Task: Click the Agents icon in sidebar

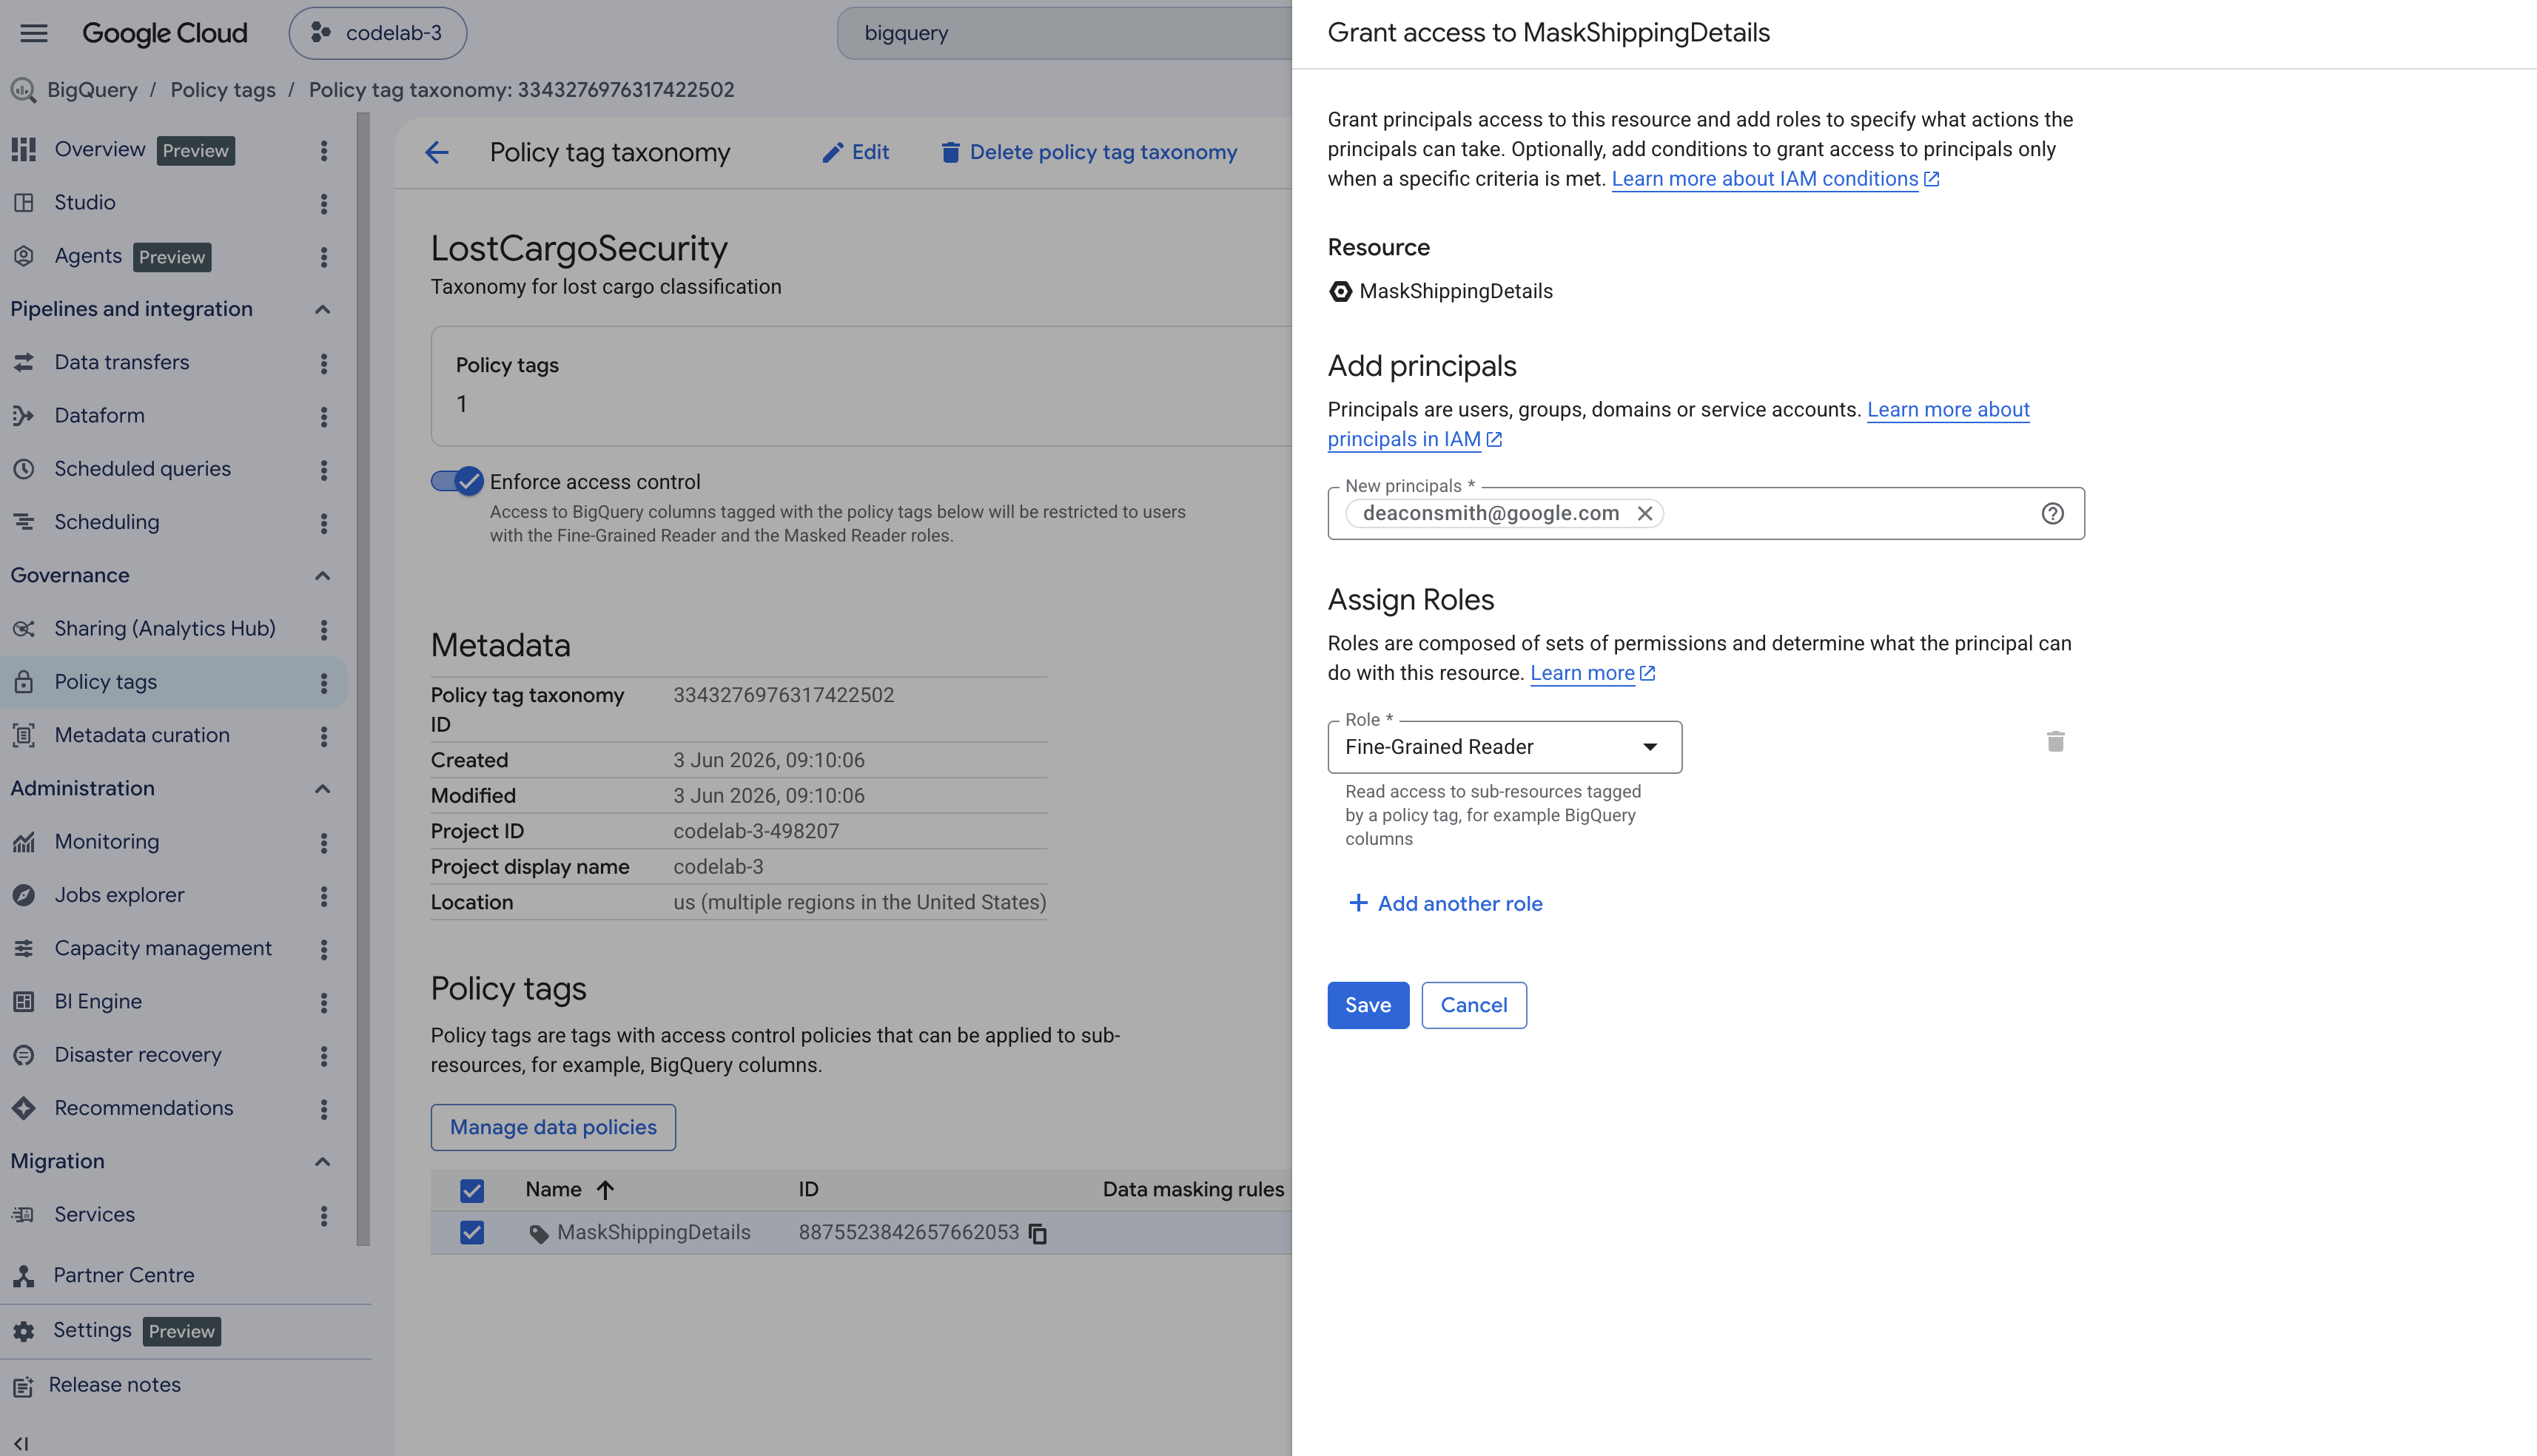Action: 24,256
